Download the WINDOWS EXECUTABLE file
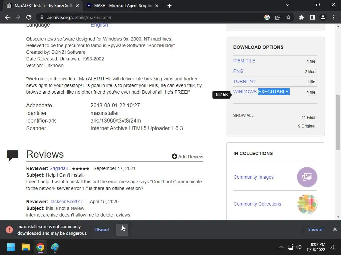This screenshot has width=341, height=255. (261, 92)
